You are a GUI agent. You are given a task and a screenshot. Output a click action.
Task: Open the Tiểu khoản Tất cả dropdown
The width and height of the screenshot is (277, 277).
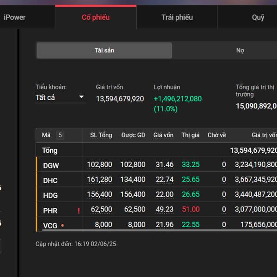coord(60,97)
